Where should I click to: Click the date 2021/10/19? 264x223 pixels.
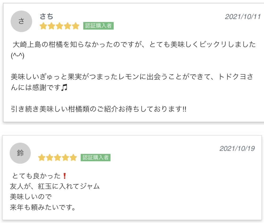coord(237,148)
